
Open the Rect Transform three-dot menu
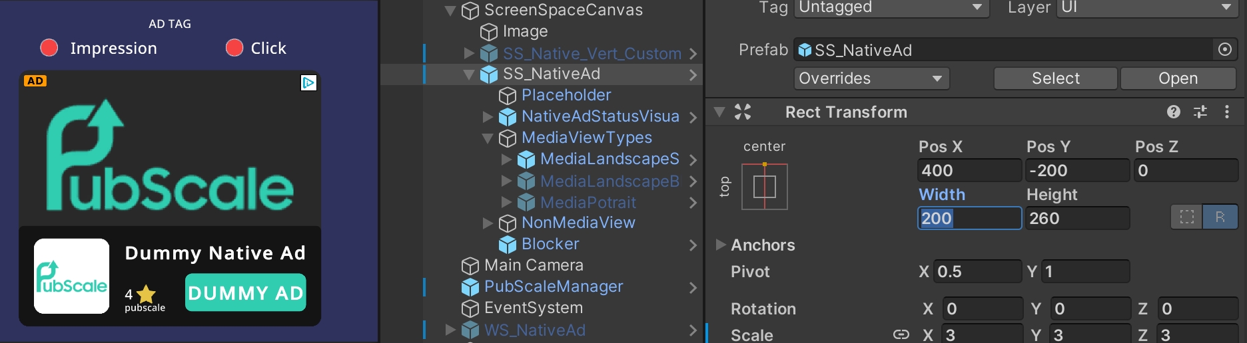pyautogui.click(x=1226, y=112)
